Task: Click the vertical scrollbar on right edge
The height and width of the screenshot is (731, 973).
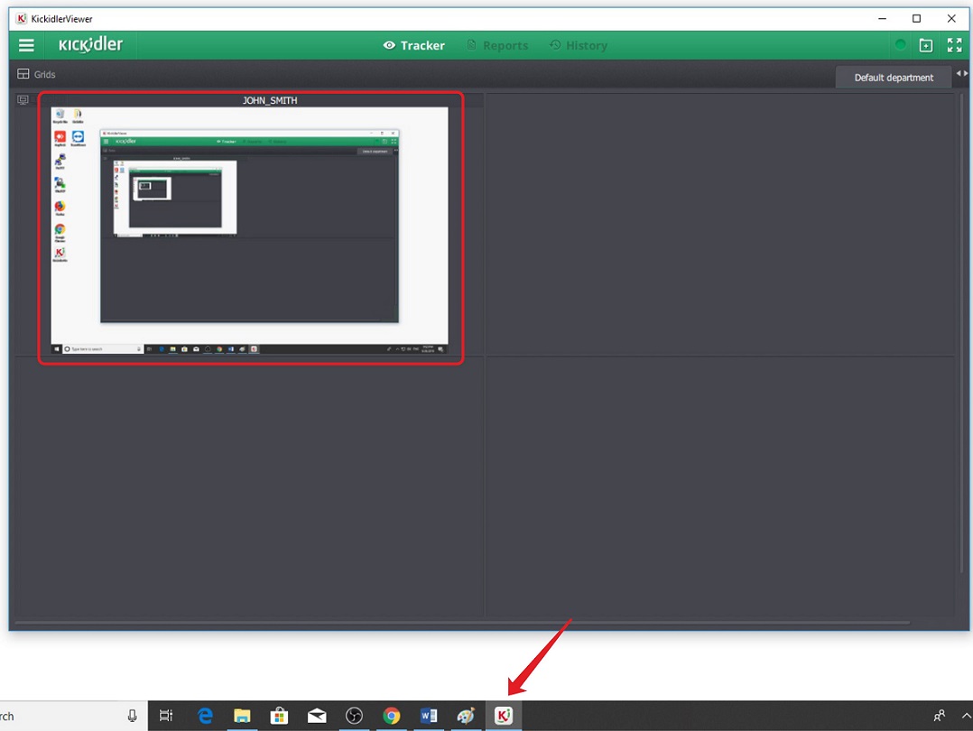Action: point(962,335)
